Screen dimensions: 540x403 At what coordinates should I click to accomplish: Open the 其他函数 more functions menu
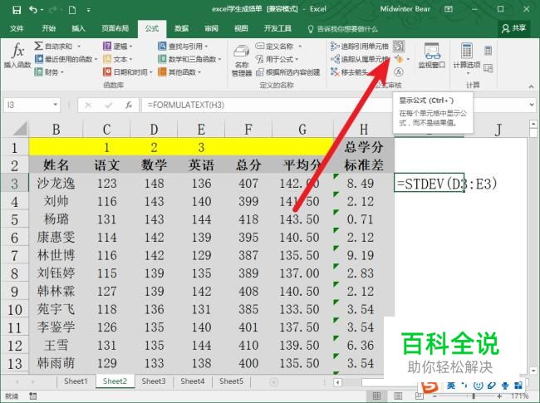tap(179, 72)
